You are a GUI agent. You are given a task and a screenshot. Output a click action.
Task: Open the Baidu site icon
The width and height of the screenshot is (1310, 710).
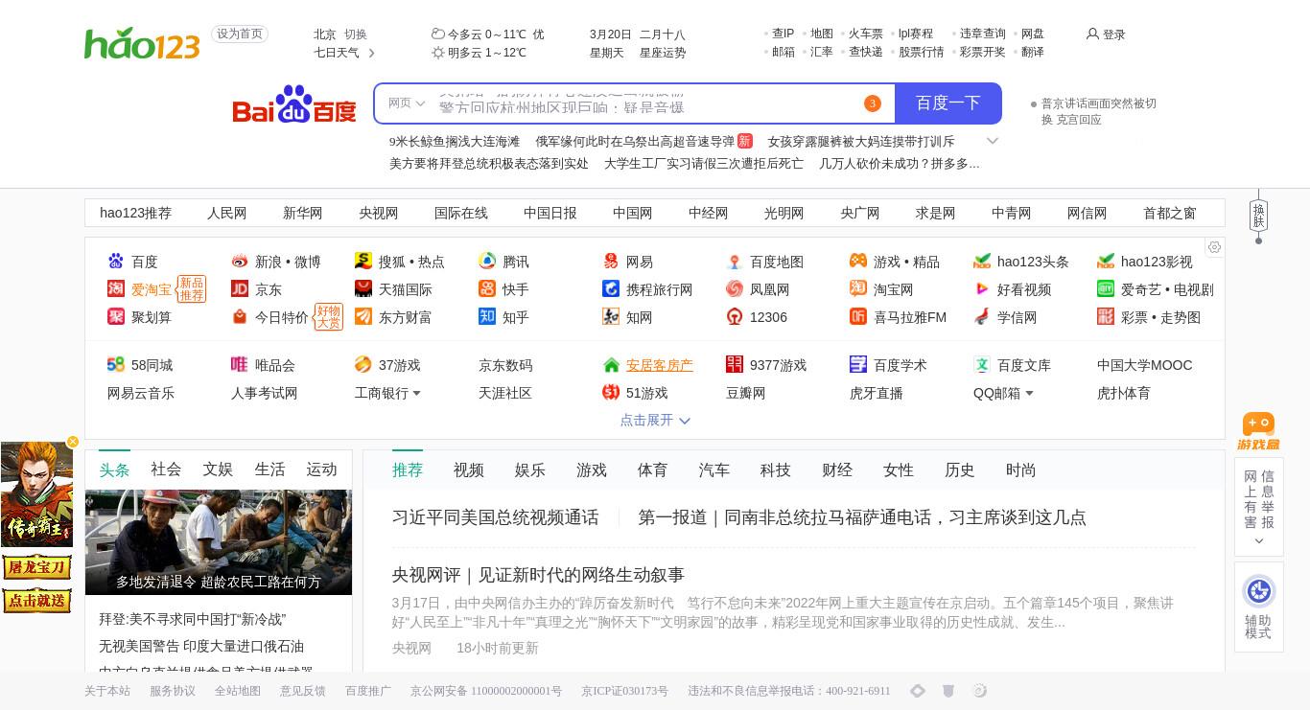click(x=116, y=262)
